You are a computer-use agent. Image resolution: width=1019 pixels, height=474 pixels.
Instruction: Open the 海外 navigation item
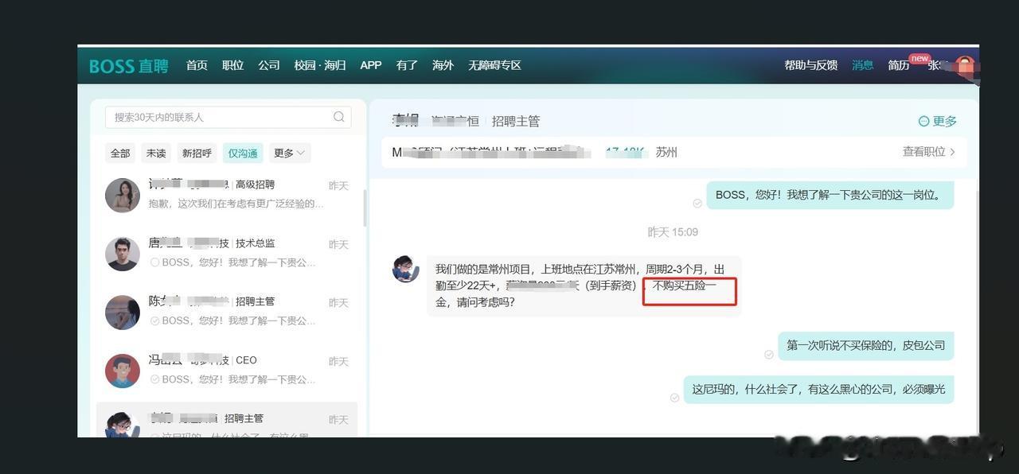click(x=443, y=65)
